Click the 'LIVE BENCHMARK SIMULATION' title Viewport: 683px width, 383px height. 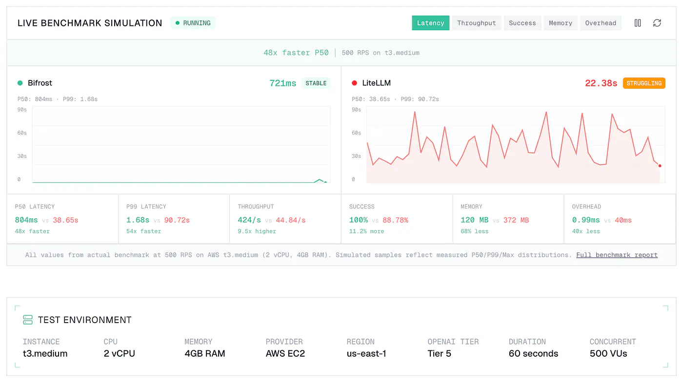coord(90,23)
